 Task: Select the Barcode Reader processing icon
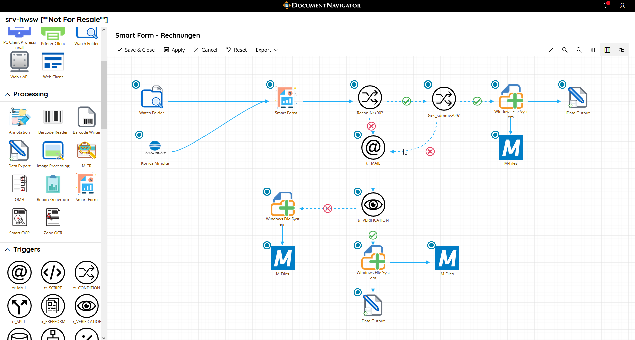tap(53, 117)
